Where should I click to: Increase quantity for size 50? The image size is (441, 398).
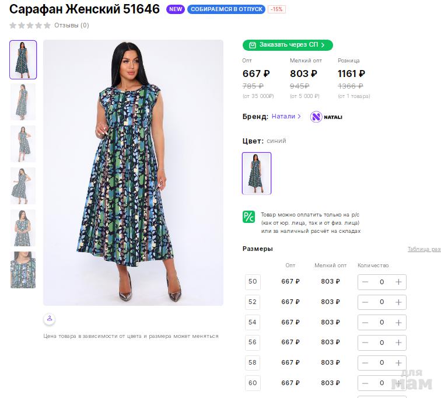click(398, 282)
